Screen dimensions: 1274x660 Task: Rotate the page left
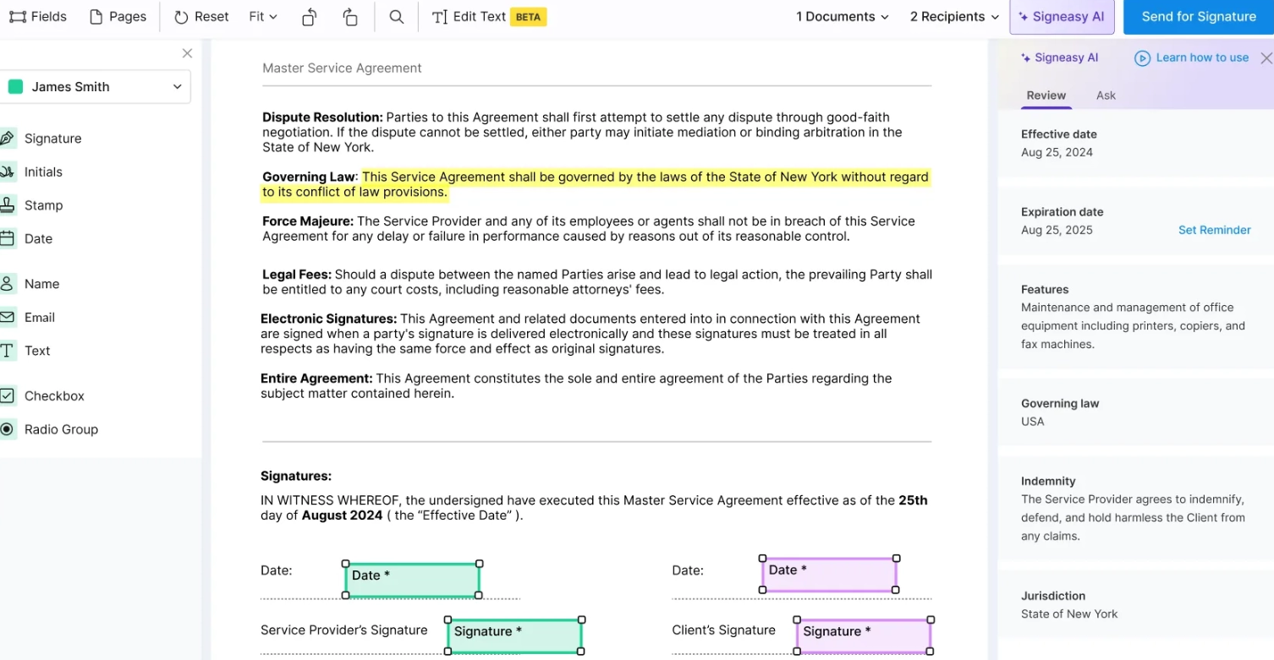tap(309, 16)
